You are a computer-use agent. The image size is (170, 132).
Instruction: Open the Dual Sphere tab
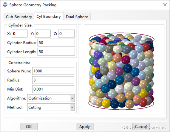[x=77, y=17]
